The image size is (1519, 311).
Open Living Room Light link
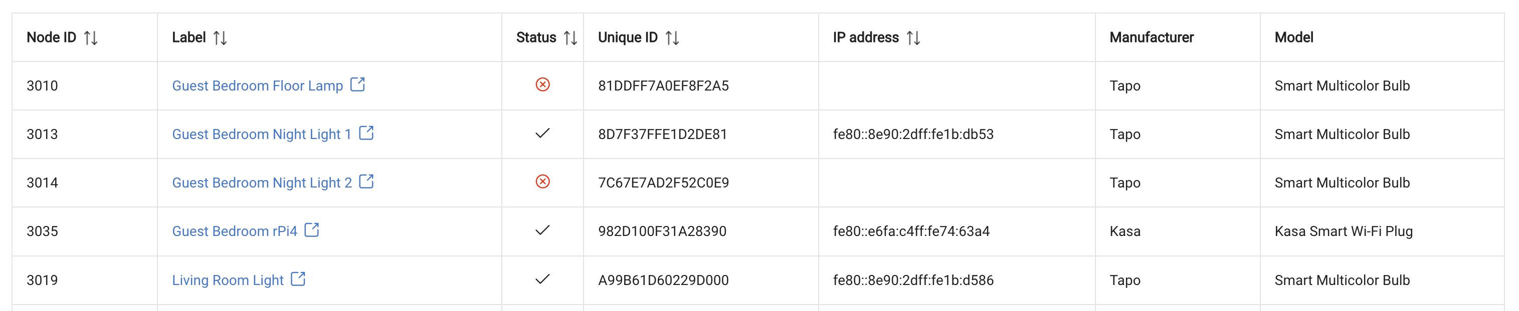point(228,280)
